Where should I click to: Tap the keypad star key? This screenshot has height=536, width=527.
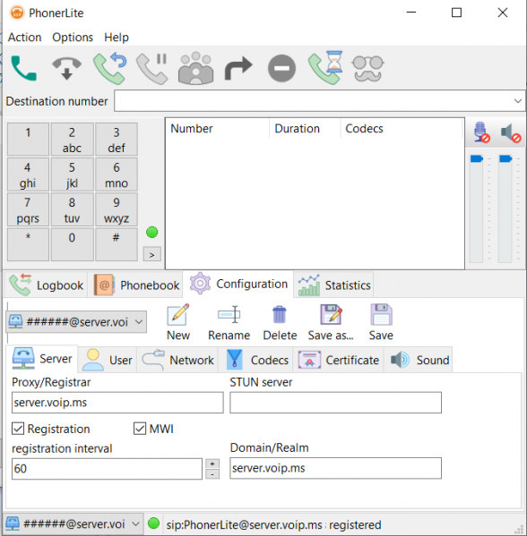click(28, 244)
